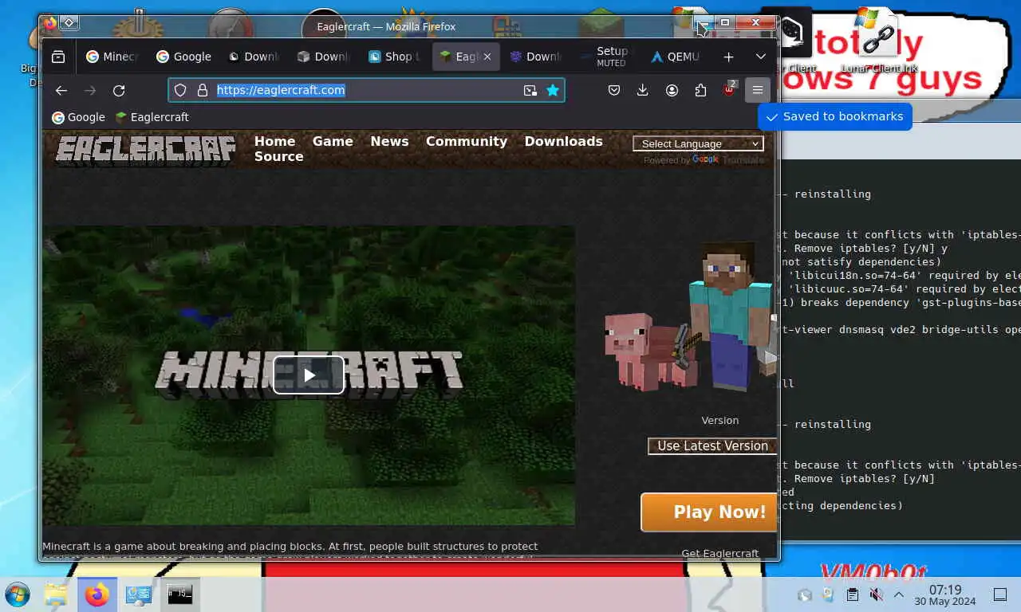Open the News nav link
Image resolution: width=1021 pixels, height=612 pixels.
[389, 141]
